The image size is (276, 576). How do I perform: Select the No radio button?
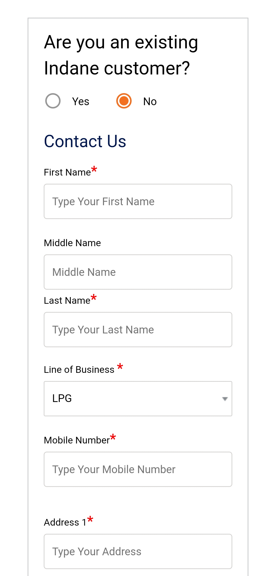pos(124,101)
